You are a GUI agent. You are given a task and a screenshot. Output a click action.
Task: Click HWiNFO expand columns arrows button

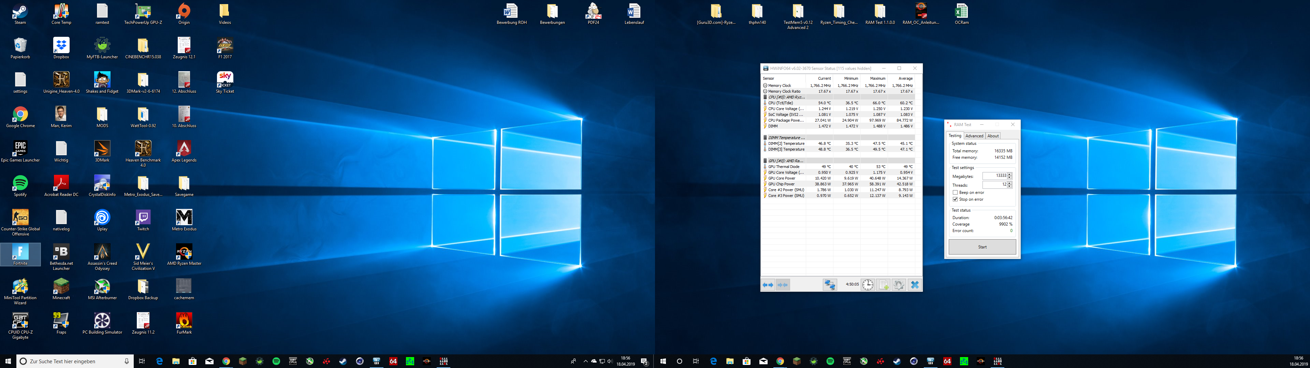pos(767,285)
